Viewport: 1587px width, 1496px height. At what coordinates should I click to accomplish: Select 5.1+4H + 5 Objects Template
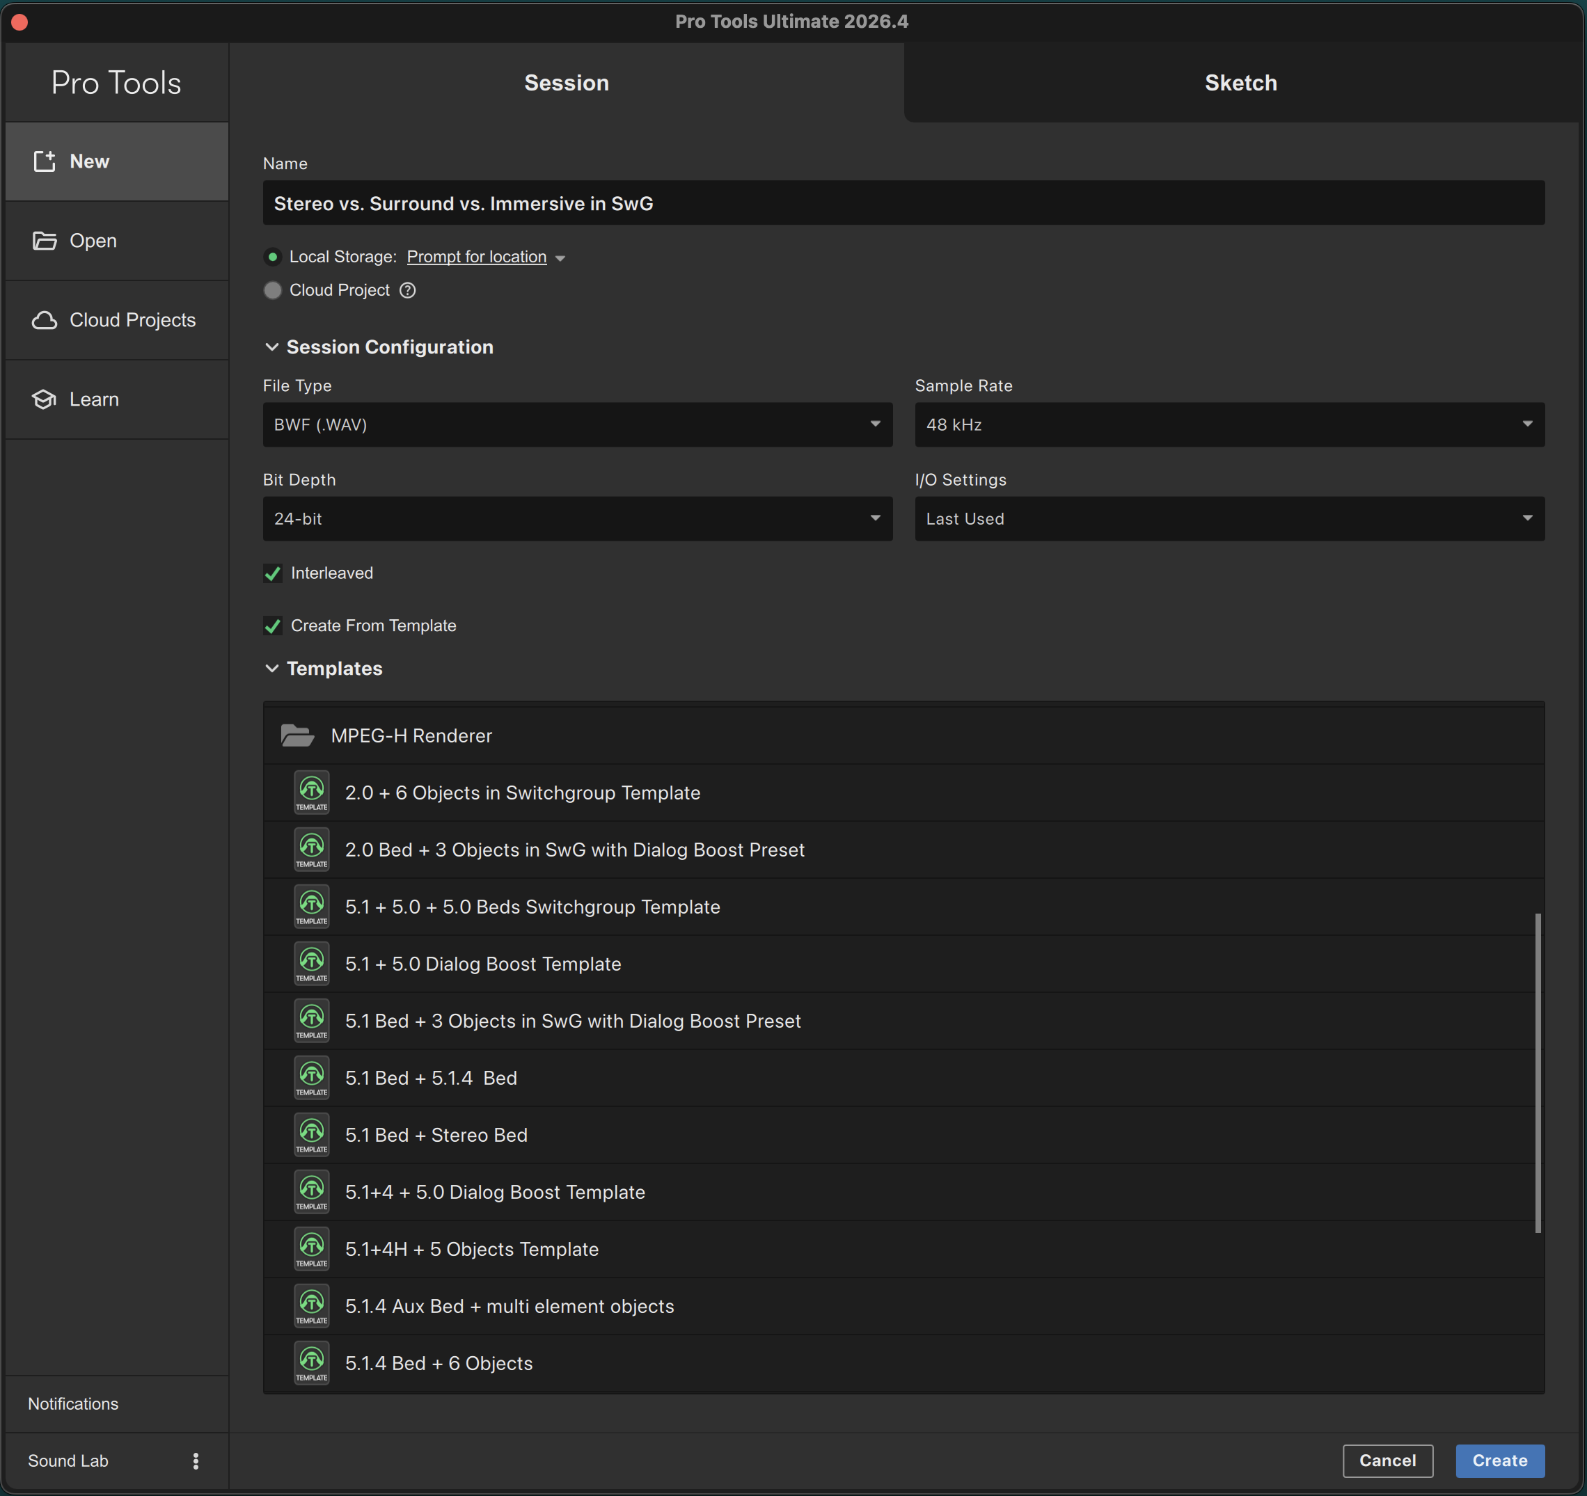[903, 1249]
